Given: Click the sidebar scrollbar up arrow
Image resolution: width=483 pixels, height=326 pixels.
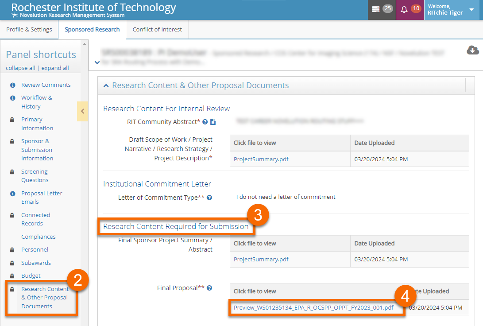Looking at the screenshot, I should pyautogui.click(x=84, y=43).
